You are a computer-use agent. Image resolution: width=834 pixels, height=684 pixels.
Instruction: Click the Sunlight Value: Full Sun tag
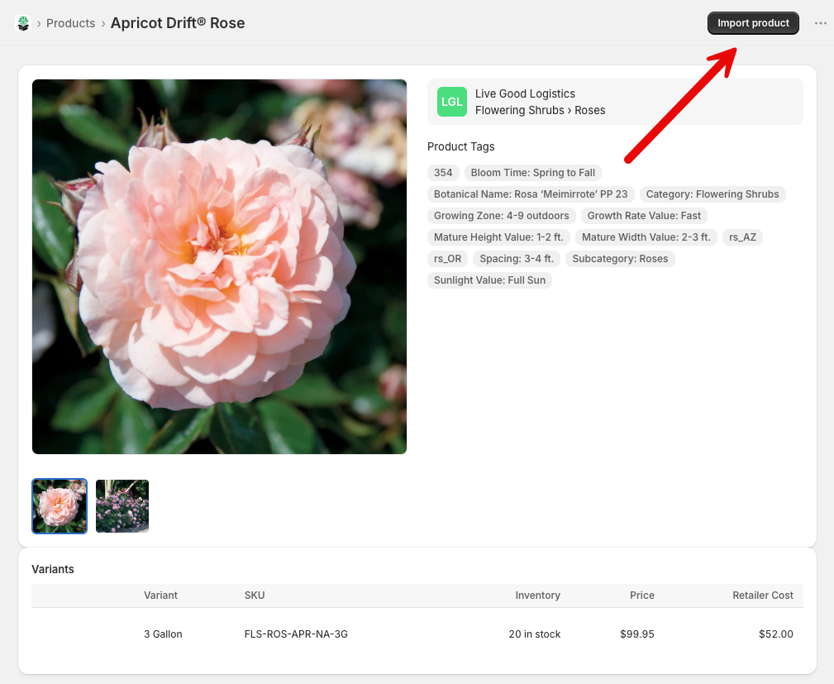[489, 280]
